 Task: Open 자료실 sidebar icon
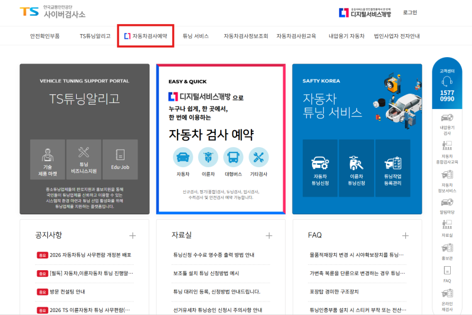pos(447,224)
